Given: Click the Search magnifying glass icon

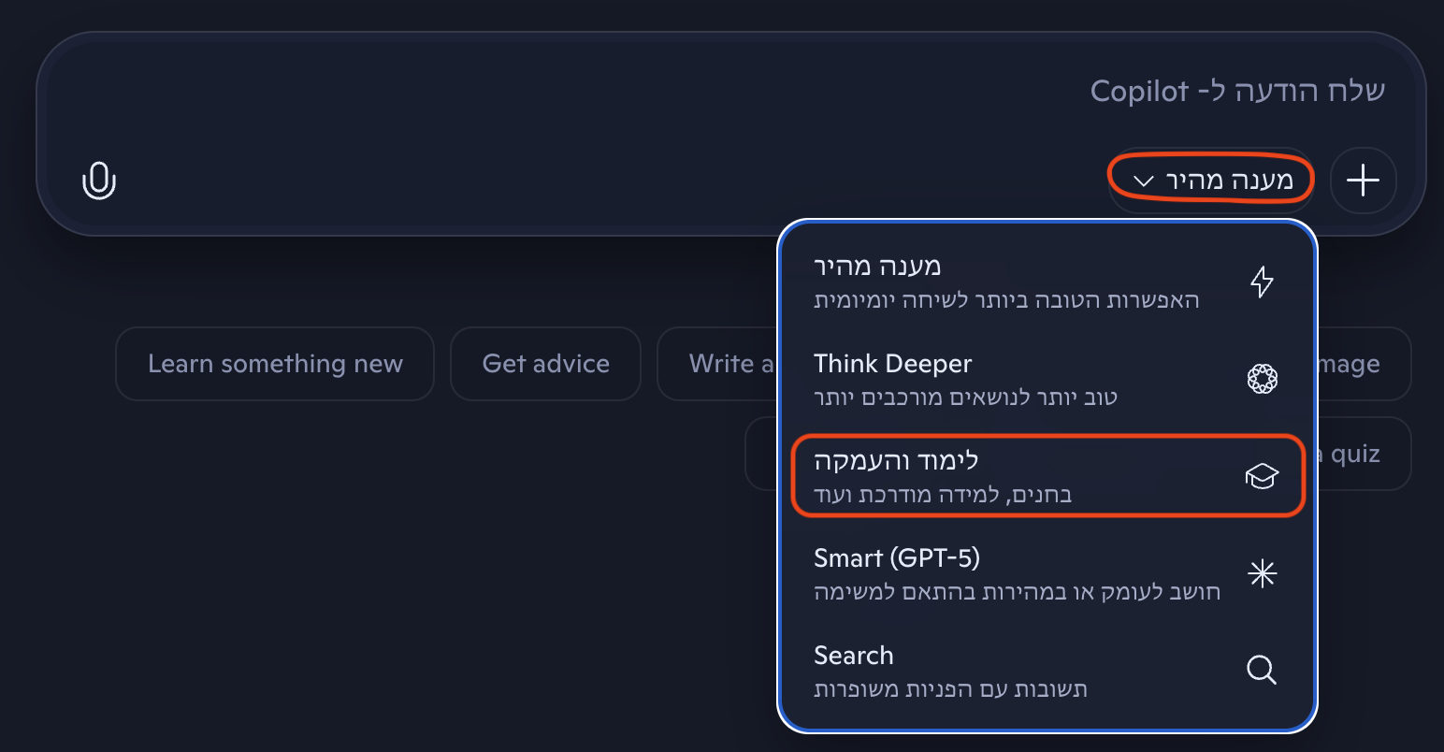Looking at the screenshot, I should tap(1262, 670).
